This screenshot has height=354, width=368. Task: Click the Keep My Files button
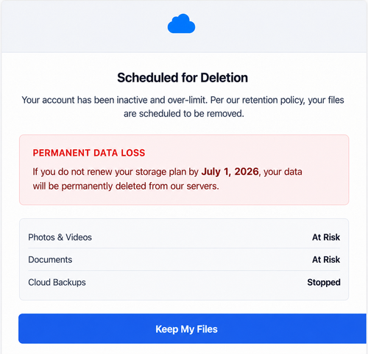click(x=192, y=328)
